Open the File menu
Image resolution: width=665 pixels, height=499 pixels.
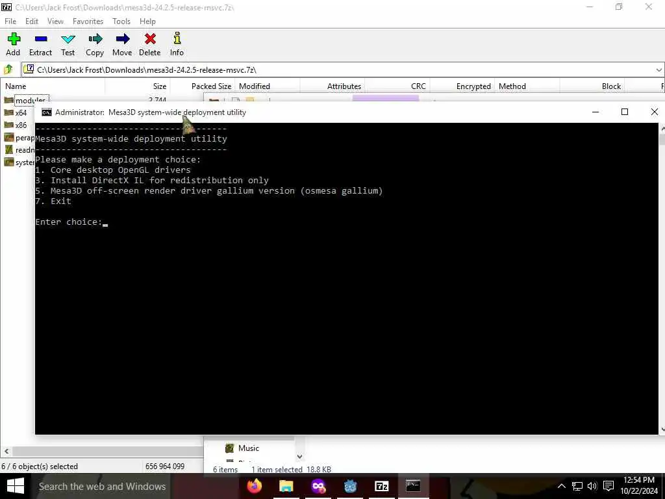pos(10,21)
